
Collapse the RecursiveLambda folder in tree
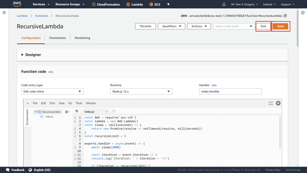(36, 112)
